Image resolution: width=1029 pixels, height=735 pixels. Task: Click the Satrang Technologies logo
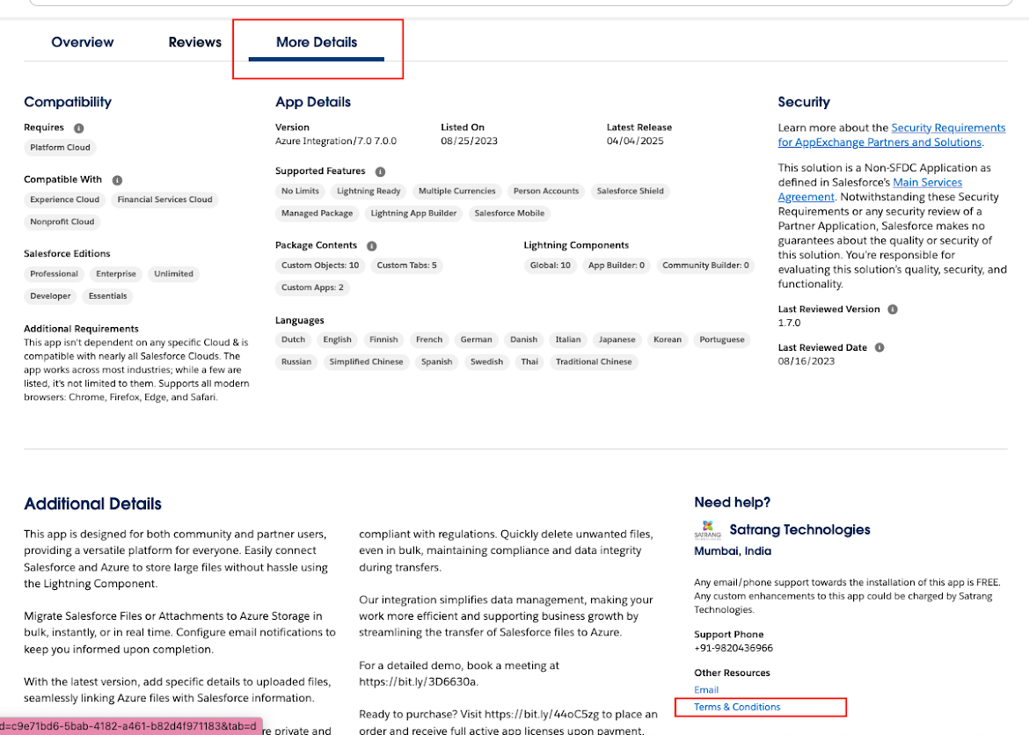pyautogui.click(x=707, y=529)
